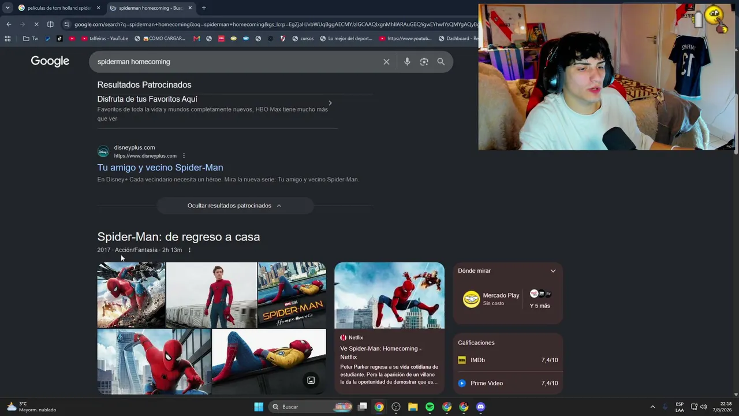Collapse the Dónde mirar panel

tap(553, 271)
